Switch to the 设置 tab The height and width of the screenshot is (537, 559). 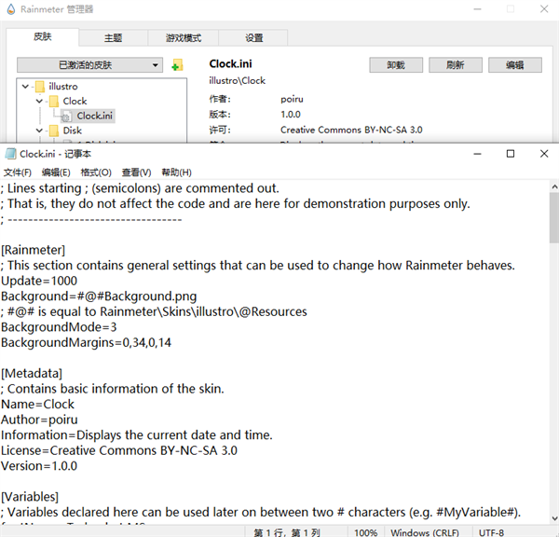[x=253, y=38]
